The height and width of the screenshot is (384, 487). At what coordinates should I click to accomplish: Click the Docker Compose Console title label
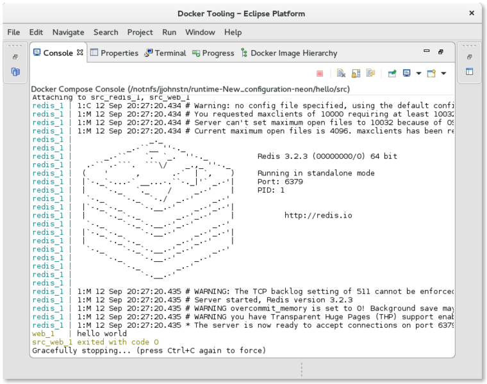pyautogui.click(x=190, y=89)
